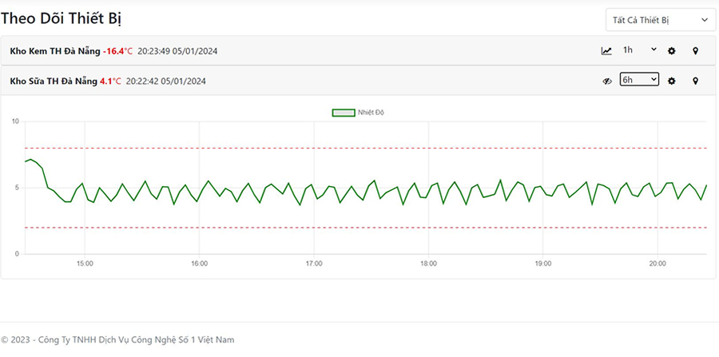Click the chart peak near 14:30 start

[30, 160]
